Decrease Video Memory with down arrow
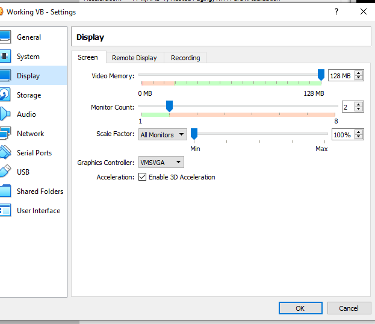The height and width of the screenshot is (324, 375). coord(359,78)
